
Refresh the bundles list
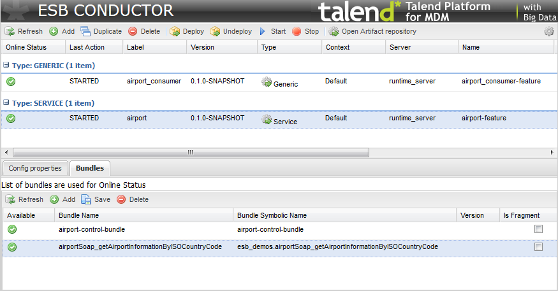pos(24,200)
